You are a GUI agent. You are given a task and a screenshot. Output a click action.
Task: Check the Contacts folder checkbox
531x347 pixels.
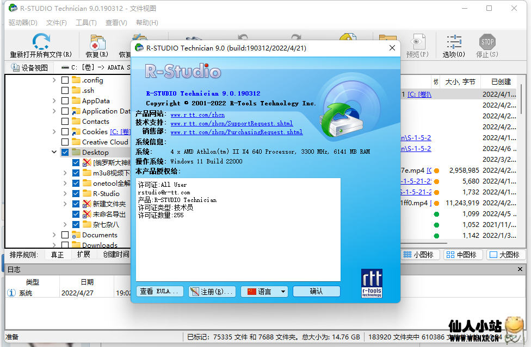pos(65,121)
